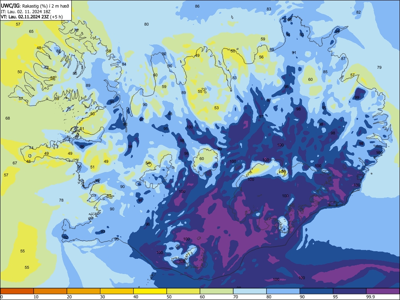Select the 90-95 dark blue legend swatch
400x300 pixels.
click(316, 291)
